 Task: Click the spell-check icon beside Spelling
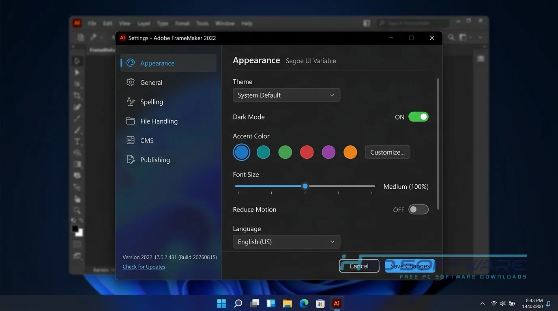131,102
